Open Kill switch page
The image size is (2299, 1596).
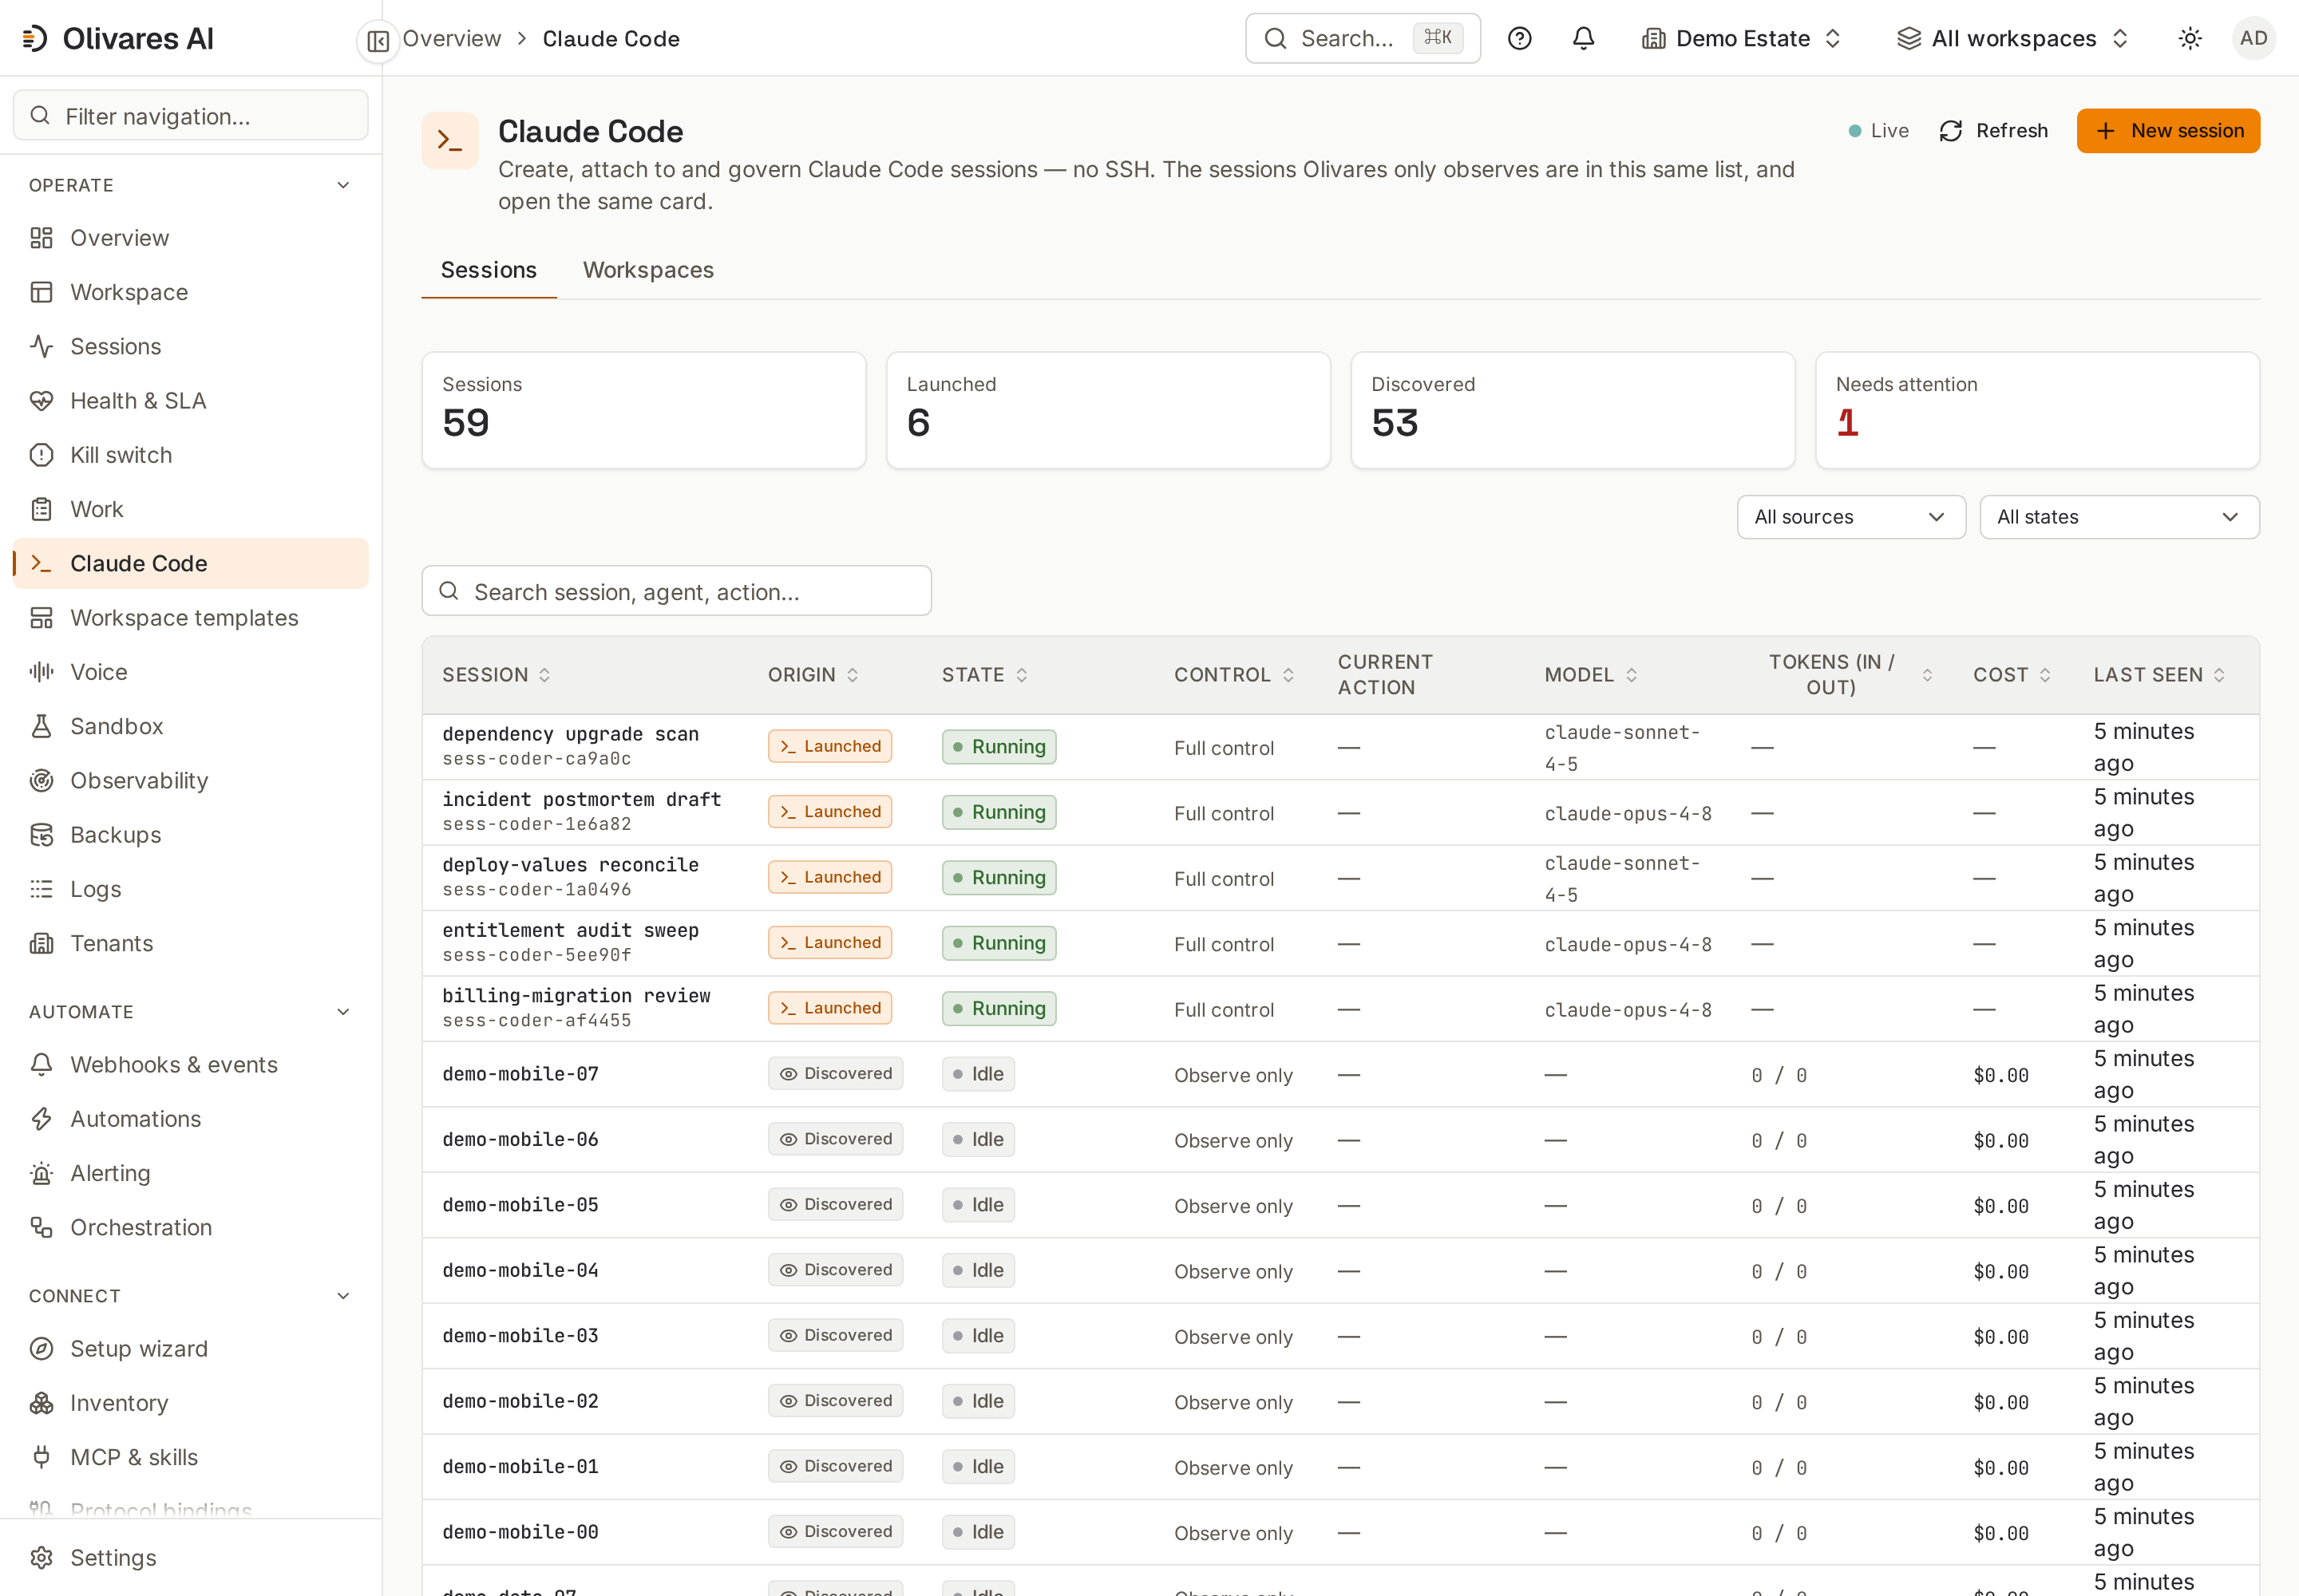(x=190, y=455)
